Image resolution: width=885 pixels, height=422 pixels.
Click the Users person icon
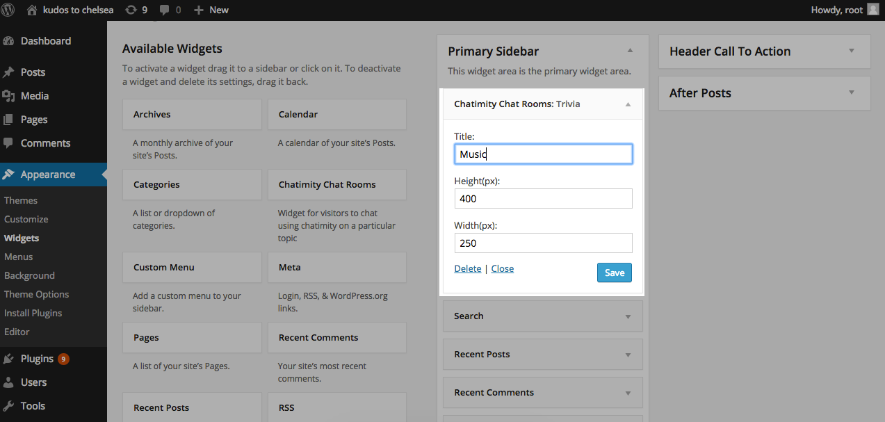8,382
